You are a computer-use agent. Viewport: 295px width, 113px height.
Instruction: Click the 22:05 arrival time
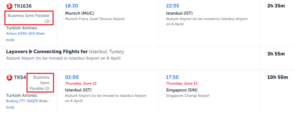173,6
